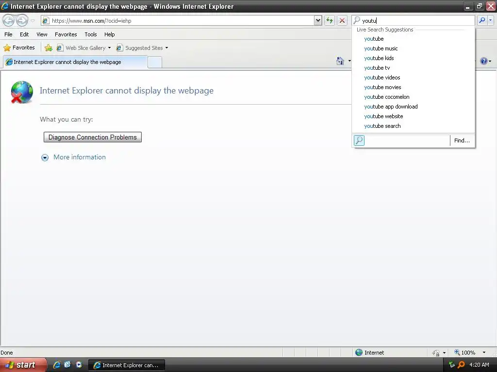Click the Live Search provider icon in suggestions

tap(359, 140)
